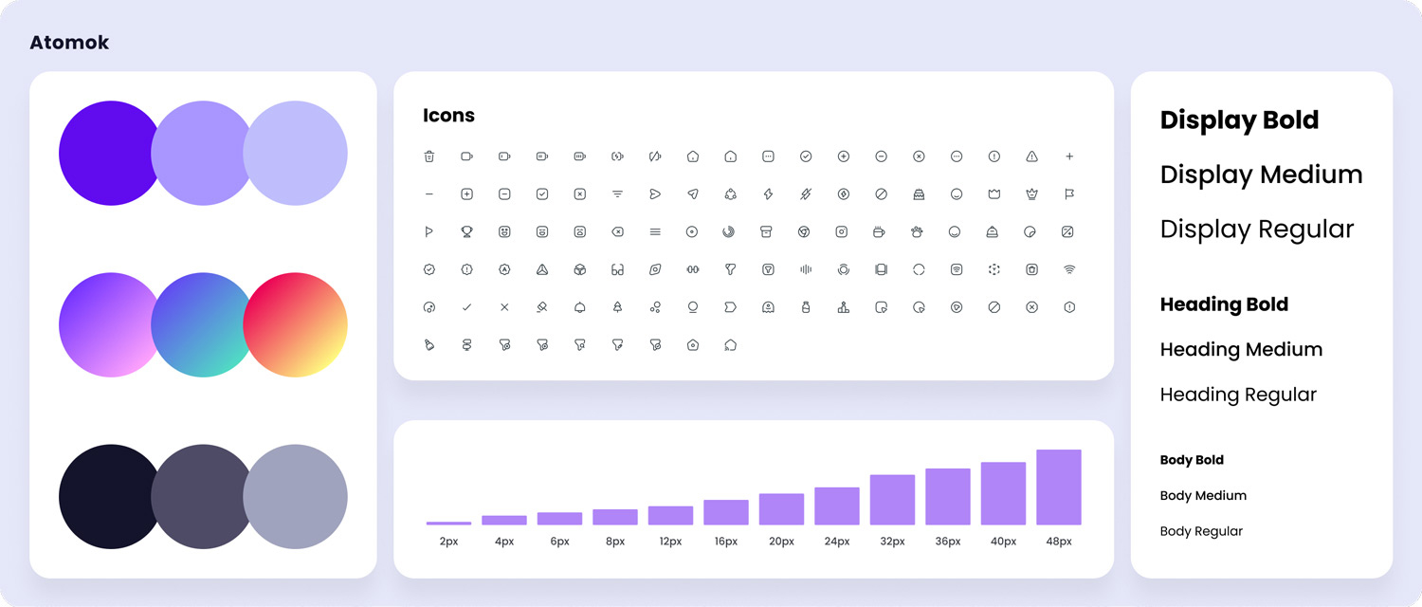Select the Chrome logo icon
Viewport: 1422px width, 607px height.
tap(806, 231)
